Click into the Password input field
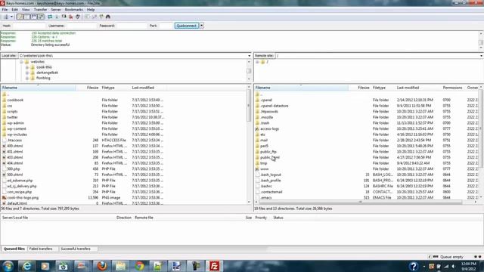Screen dimensions: 484x272 point(131,26)
